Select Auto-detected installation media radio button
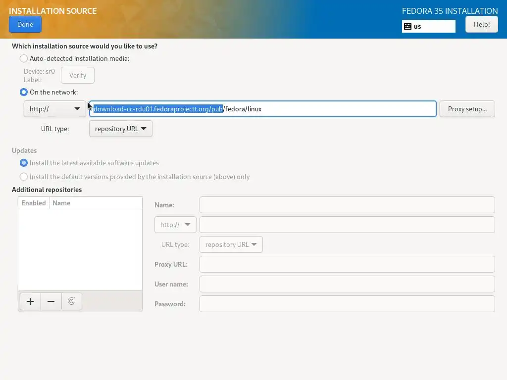507x380 pixels. coord(24,58)
